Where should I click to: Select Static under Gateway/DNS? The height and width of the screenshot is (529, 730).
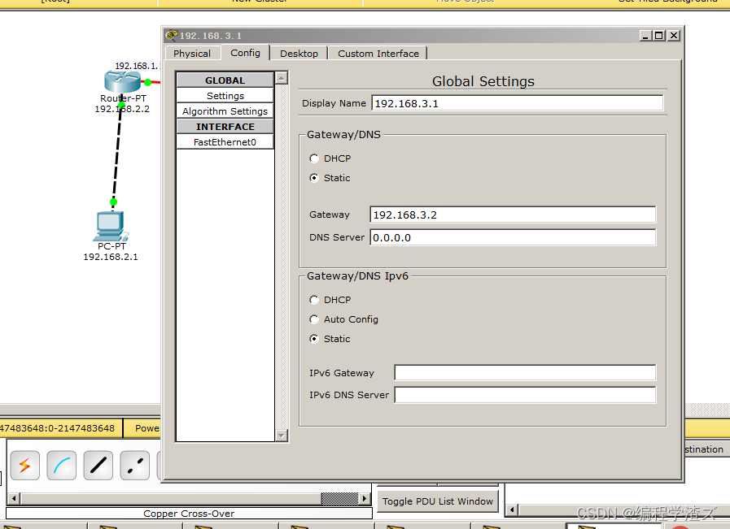314,178
